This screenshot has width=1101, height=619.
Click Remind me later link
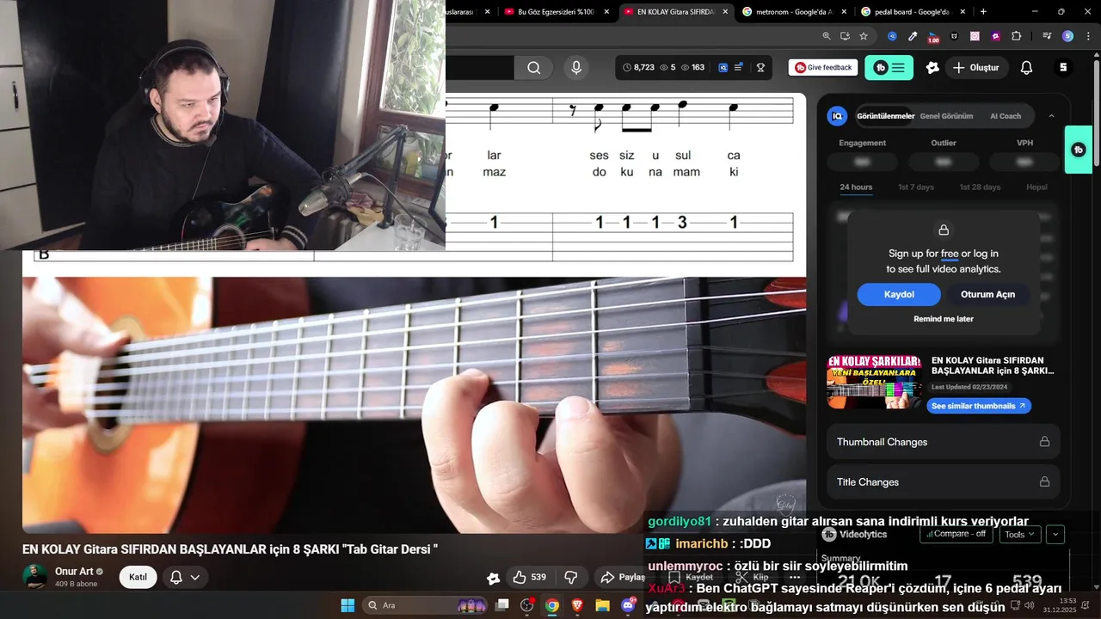[944, 319]
